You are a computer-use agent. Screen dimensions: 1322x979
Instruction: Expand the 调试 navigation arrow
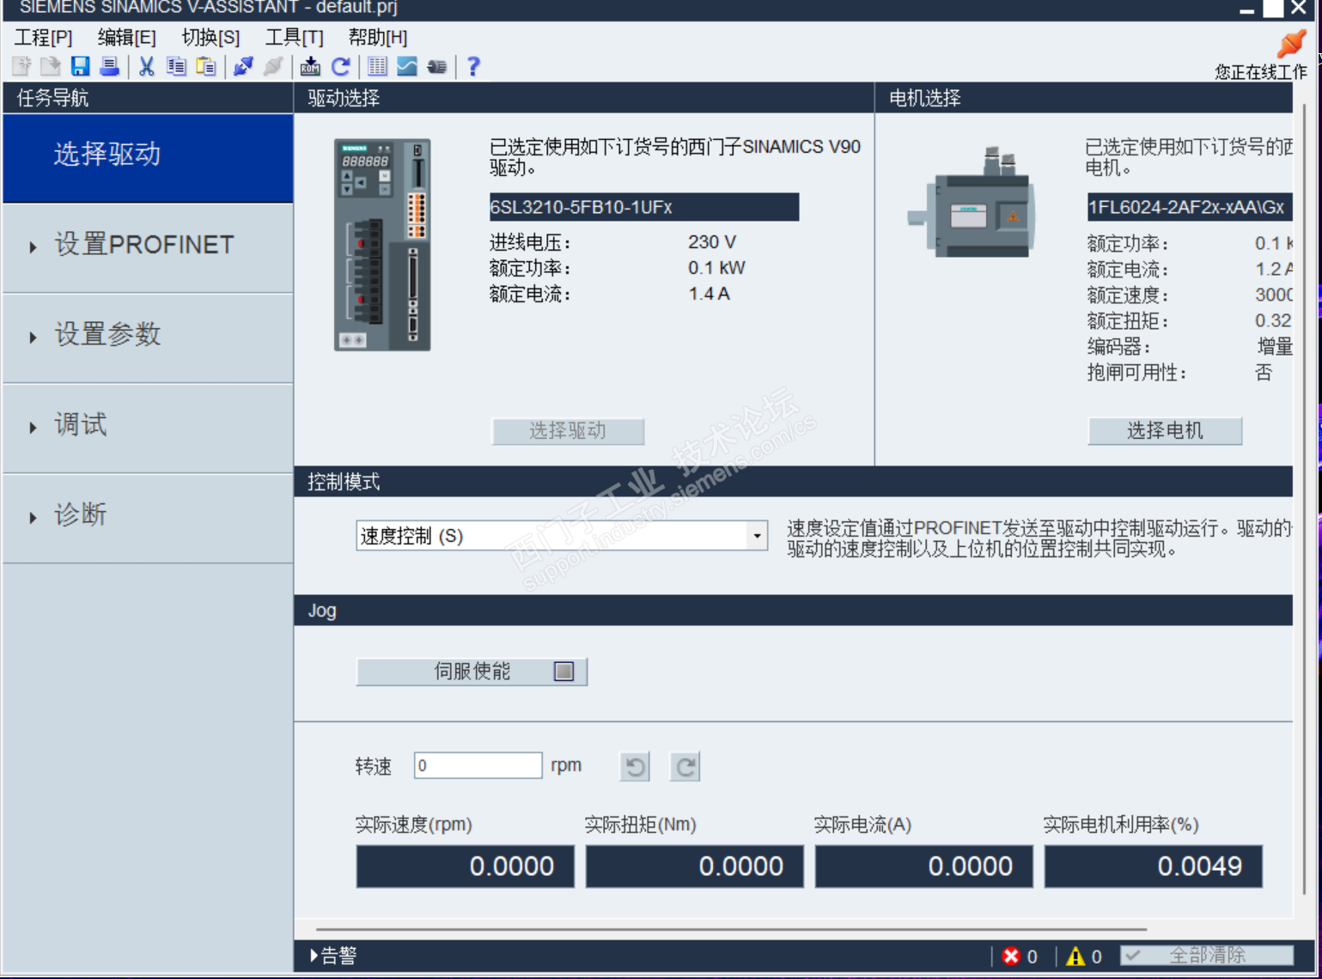[33, 428]
